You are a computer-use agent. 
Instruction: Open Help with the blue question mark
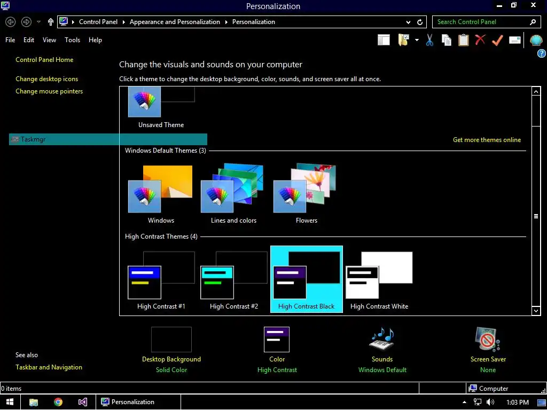coord(542,53)
